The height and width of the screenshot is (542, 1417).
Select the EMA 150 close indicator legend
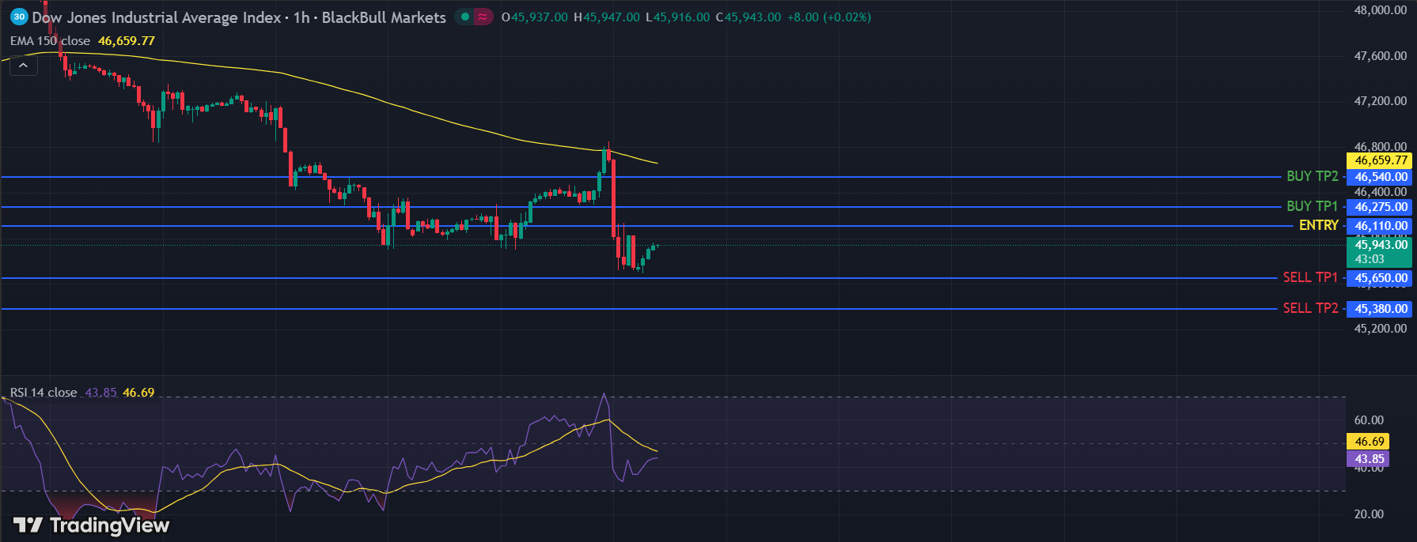[50, 41]
